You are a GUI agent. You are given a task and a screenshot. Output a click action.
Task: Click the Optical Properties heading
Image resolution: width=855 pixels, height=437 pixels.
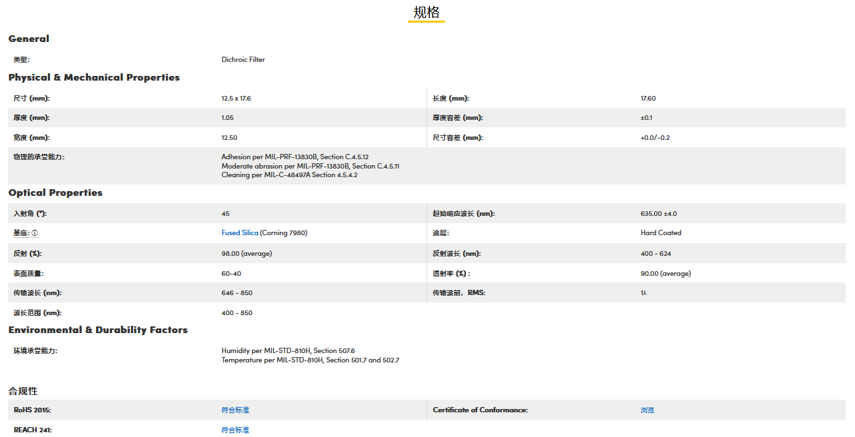55,193
